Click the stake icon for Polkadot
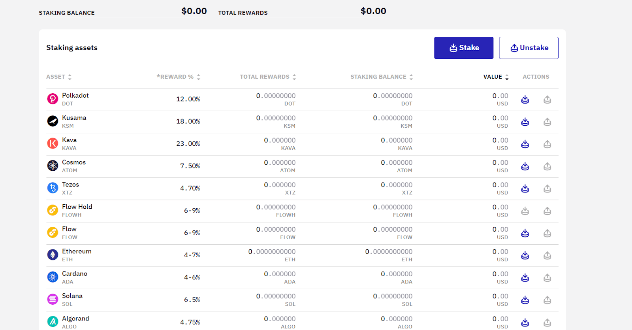The image size is (632, 330). pos(525,100)
